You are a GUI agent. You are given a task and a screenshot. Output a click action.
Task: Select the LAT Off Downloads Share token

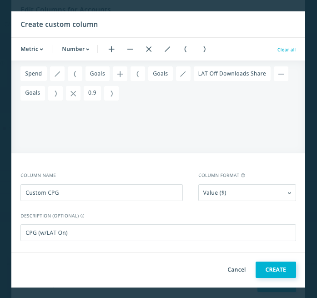[232, 74]
